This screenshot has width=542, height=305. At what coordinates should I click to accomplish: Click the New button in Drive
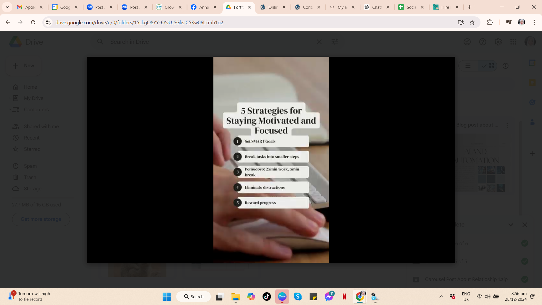23,66
